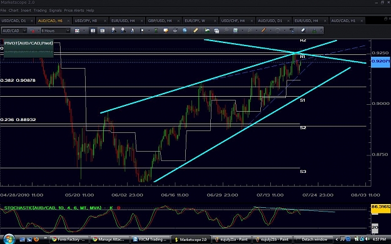Click the 0.236 0.88932 Fibonacci label
The width and height of the screenshot is (391, 244).
click(x=18, y=120)
